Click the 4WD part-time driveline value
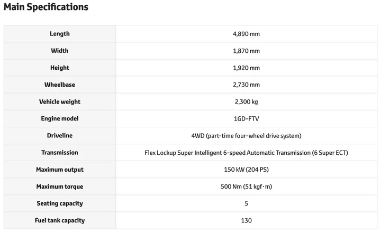Viewport: 381px width, 233px height. (x=246, y=136)
